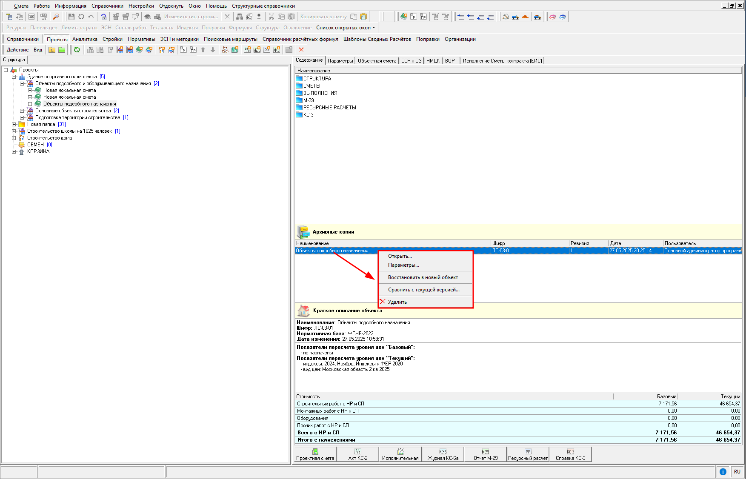Click the green refresh icon in projects toolbar
Image resolution: width=746 pixels, height=479 pixels.
coord(77,50)
